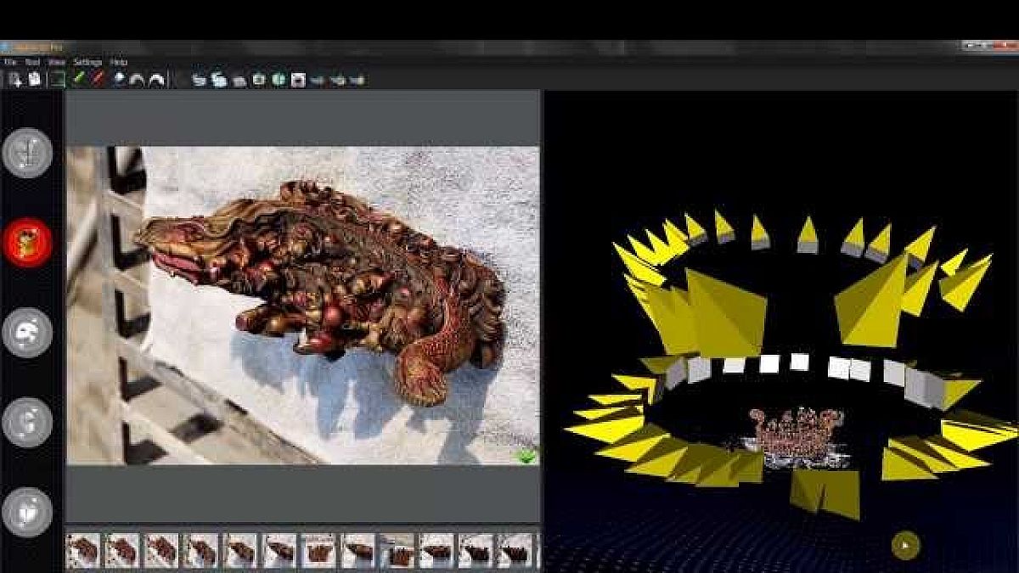Image resolution: width=1019 pixels, height=573 pixels.
Task: Click the fourth round sidebar button
Action: pos(27,422)
